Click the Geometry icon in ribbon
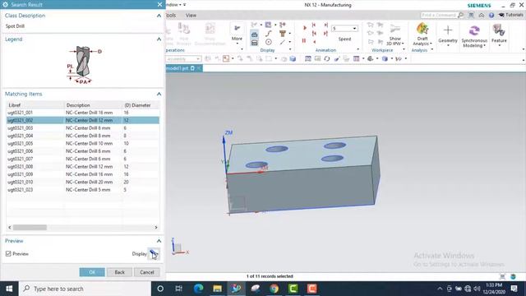 pos(448,30)
